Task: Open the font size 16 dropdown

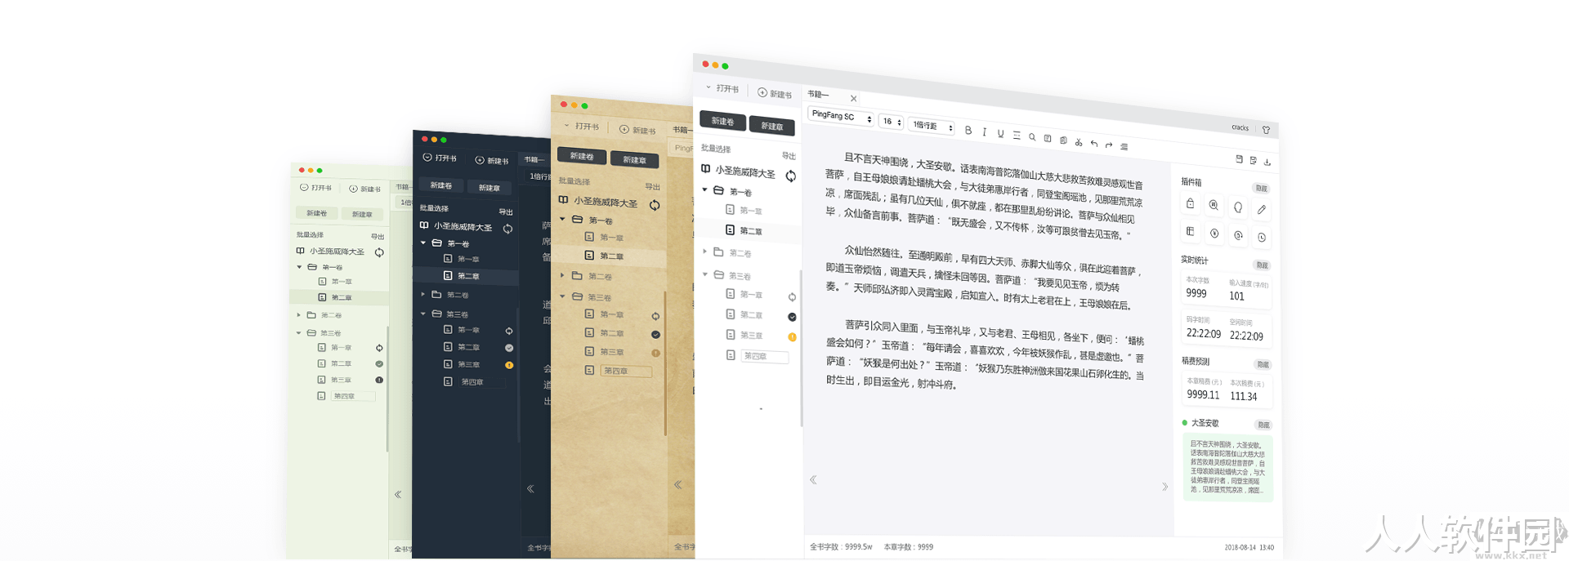Action: click(891, 122)
